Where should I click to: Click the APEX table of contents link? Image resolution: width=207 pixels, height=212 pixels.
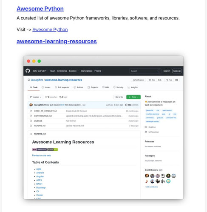(x=39, y=180)
